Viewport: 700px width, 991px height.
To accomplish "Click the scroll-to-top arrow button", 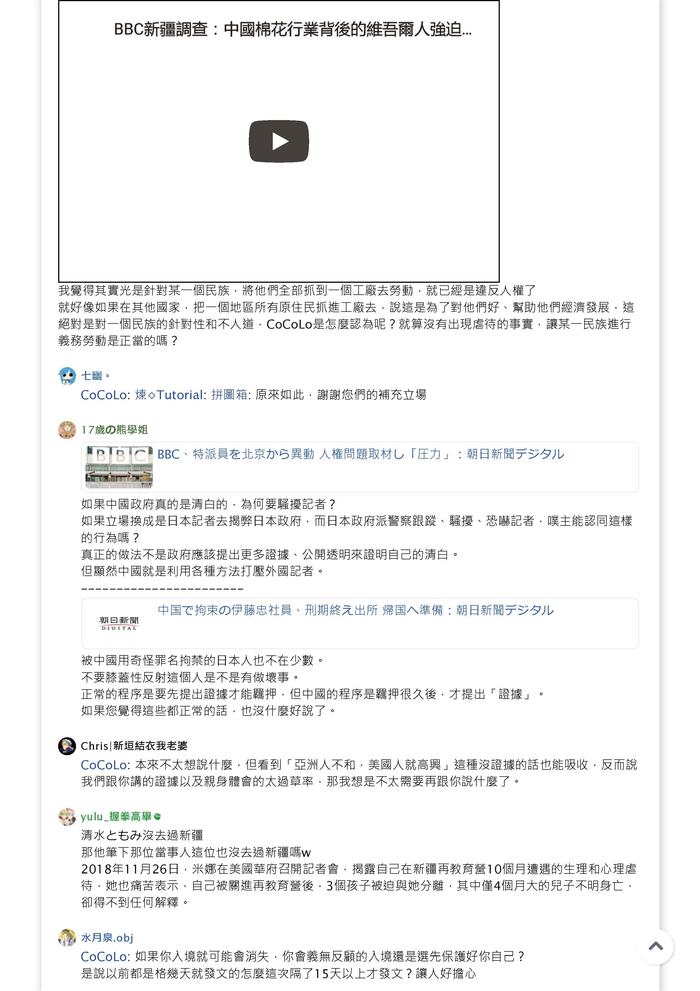I will pyautogui.click(x=656, y=947).
